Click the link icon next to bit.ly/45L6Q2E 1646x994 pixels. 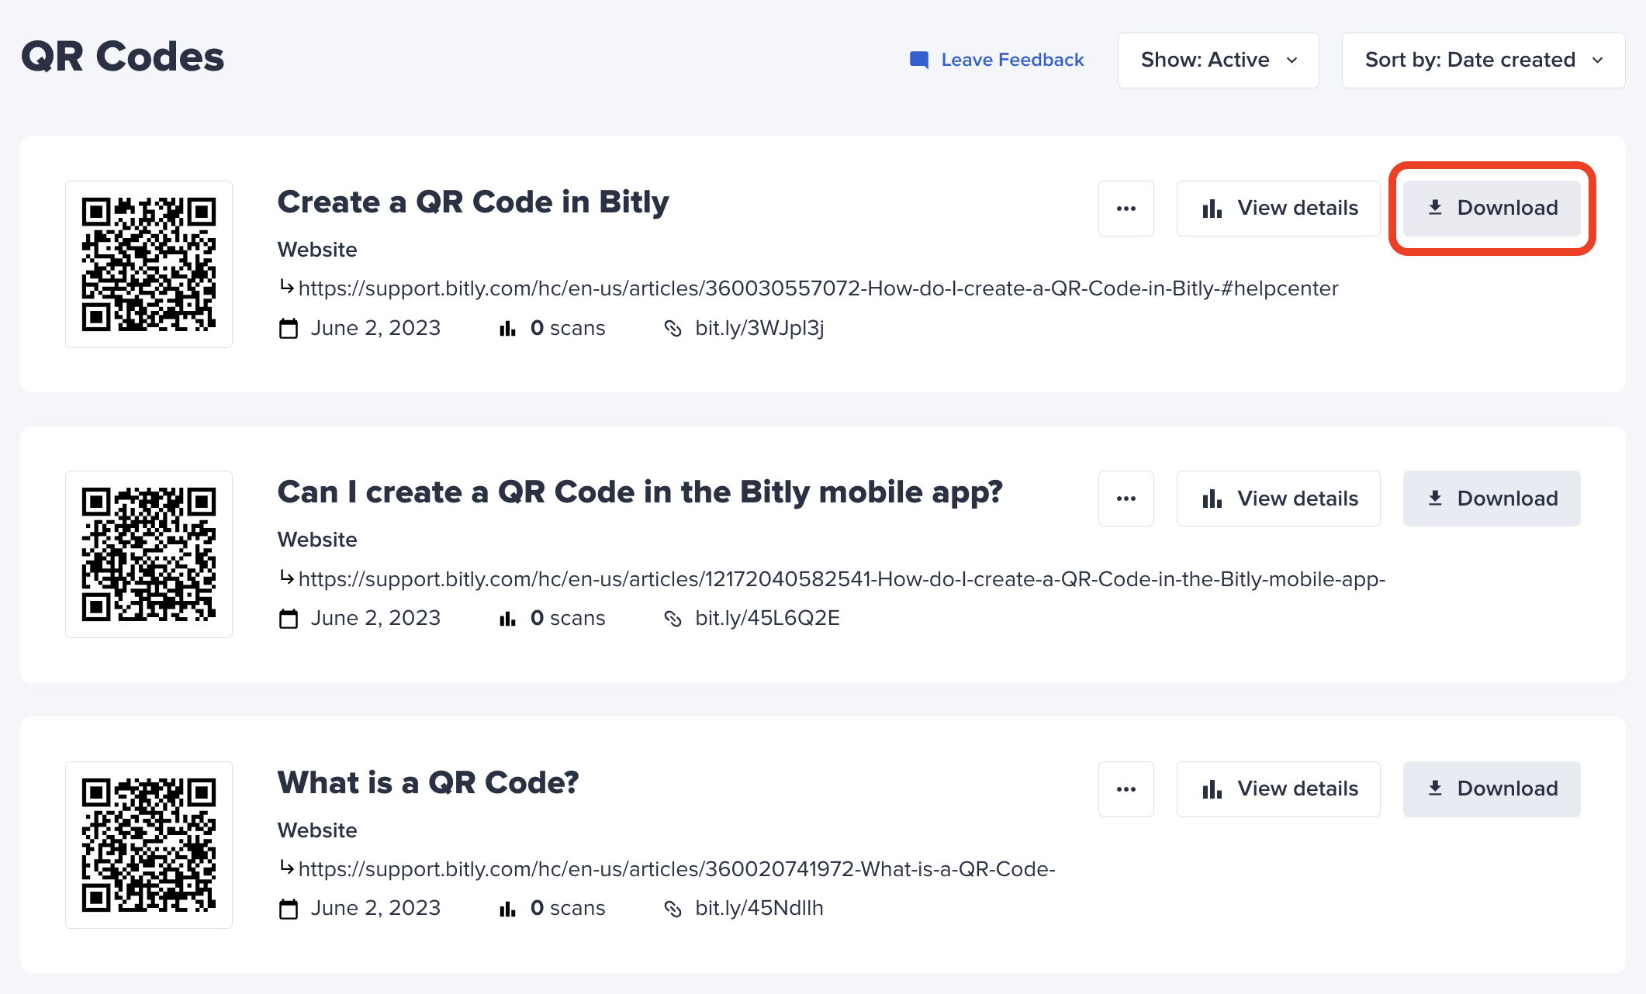coord(673,618)
